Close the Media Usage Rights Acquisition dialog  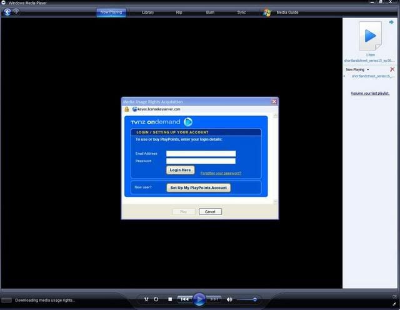[x=274, y=102]
